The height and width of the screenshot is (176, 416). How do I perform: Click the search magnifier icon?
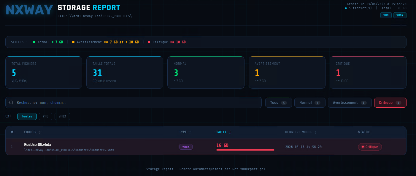coord(11,103)
